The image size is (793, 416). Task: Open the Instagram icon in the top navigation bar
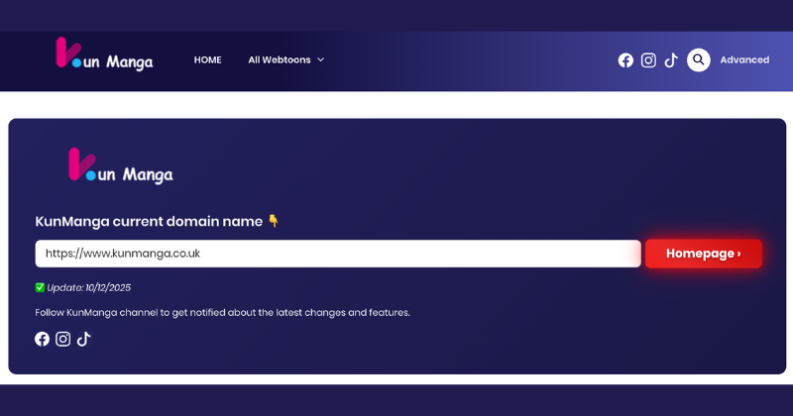coord(648,60)
